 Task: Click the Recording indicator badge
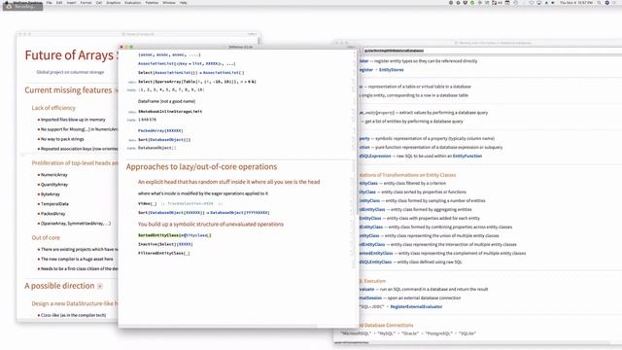pos(22,7)
